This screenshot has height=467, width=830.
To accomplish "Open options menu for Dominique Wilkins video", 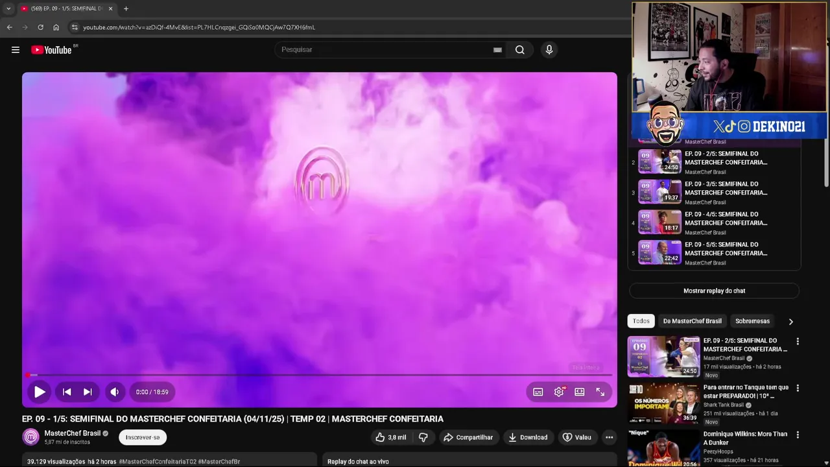I will click(798, 435).
